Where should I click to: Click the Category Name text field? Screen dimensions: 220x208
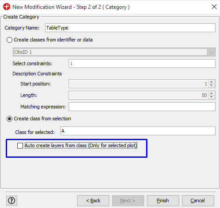(130, 28)
